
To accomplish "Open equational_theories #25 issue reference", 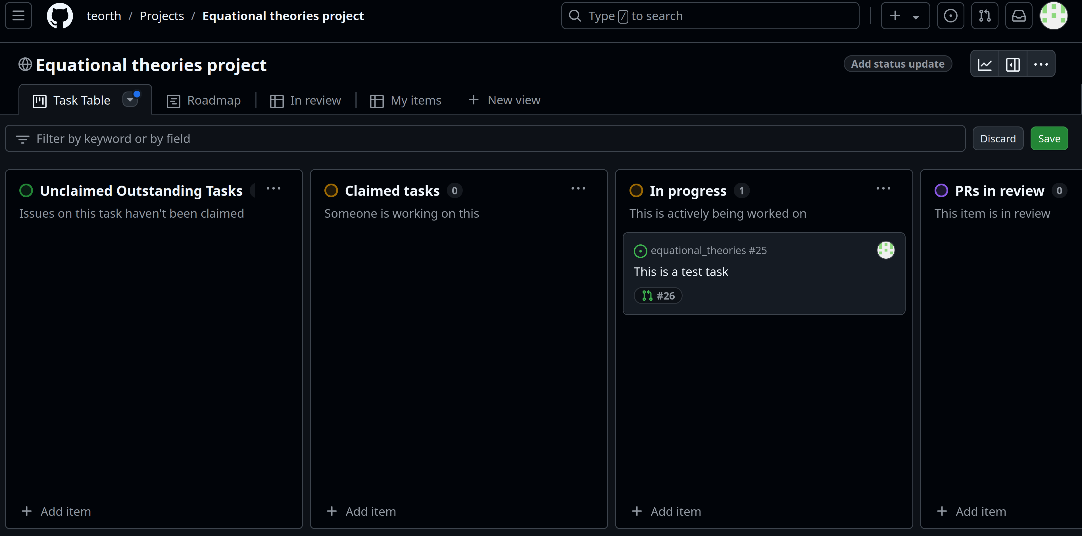I will [708, 251].
